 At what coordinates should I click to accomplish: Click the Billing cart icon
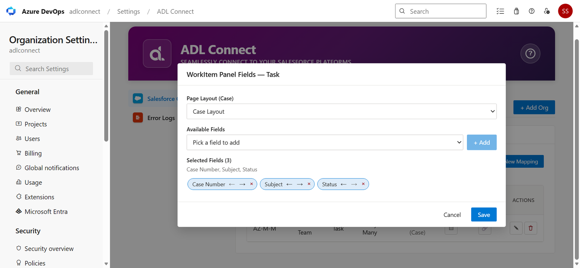(18, 153)
